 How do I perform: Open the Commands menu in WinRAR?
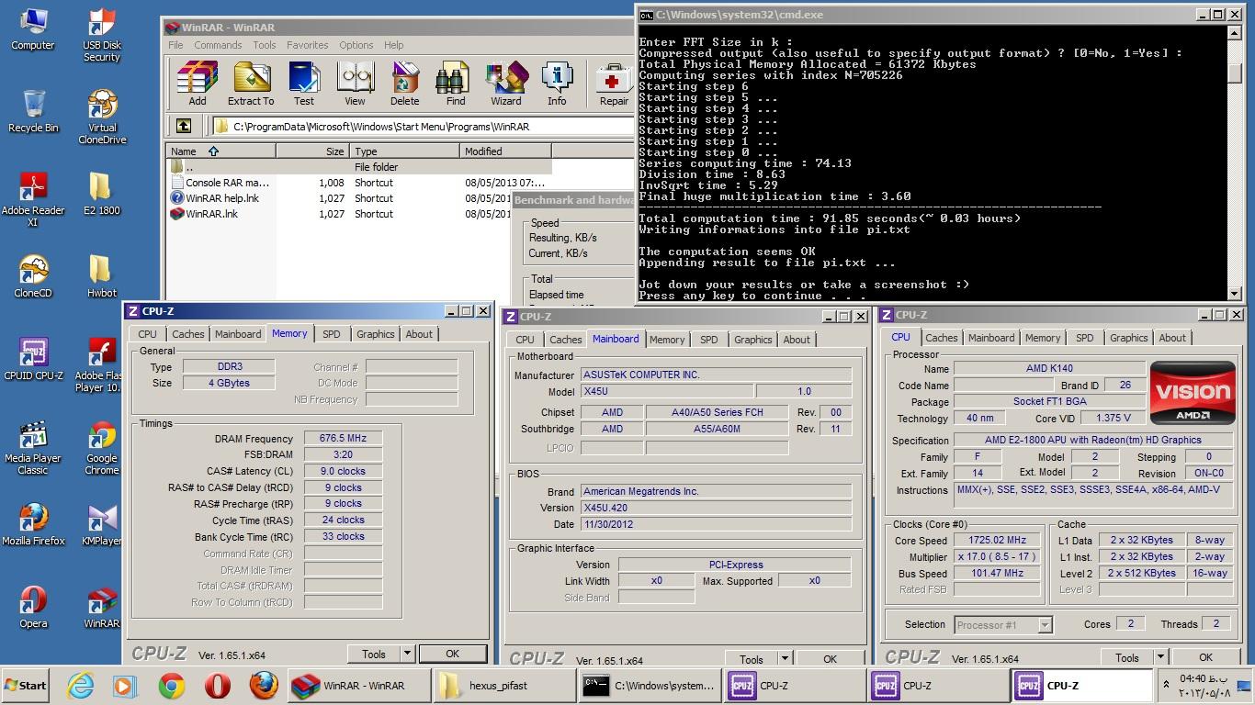coord(218,45)
